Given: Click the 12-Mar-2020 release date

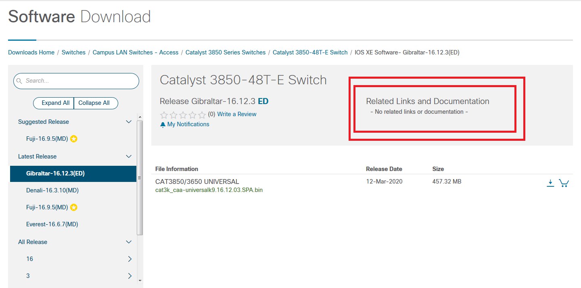Looking at the screenshot, I should click(384, 182).
